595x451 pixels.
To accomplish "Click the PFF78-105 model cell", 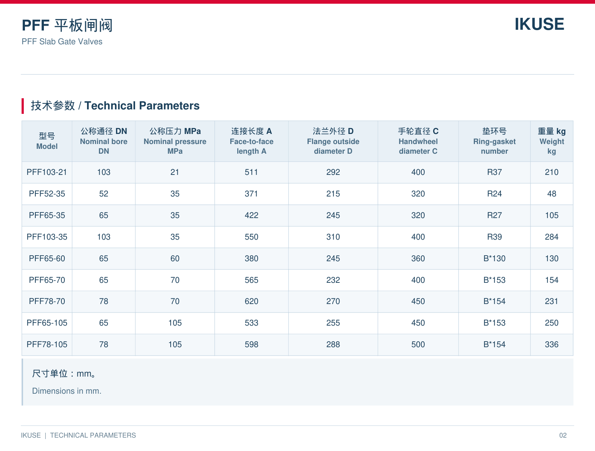I will tap(47, 345).
